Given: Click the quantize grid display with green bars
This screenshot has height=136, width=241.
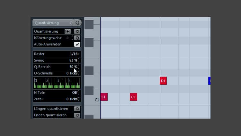Looking at the screenshot, I should pyautogui.click(x=57, y=83).
